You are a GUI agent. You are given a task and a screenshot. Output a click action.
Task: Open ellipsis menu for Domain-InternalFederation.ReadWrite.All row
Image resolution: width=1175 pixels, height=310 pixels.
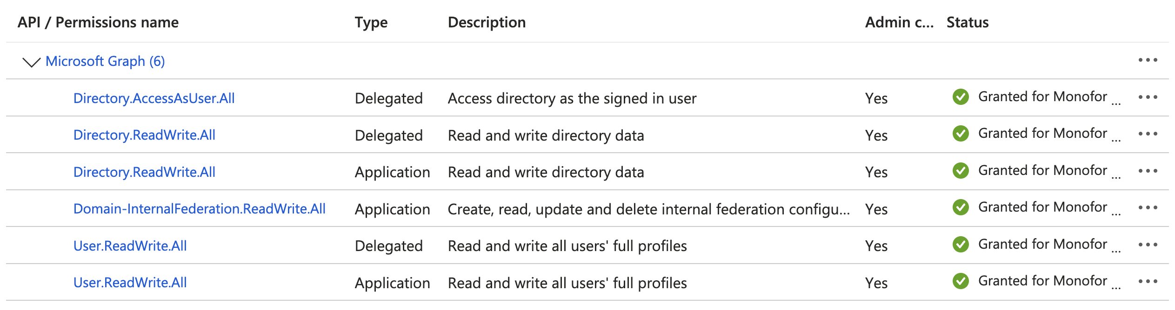coord(1148,208)
